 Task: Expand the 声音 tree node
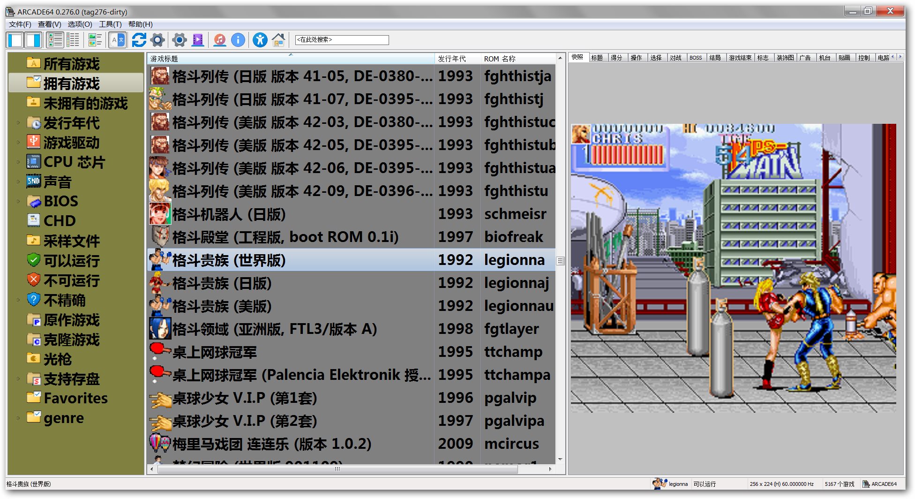18,181
